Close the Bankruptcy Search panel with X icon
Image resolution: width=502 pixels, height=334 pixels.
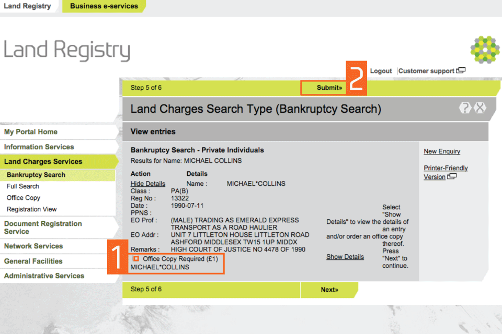[480, 108]
